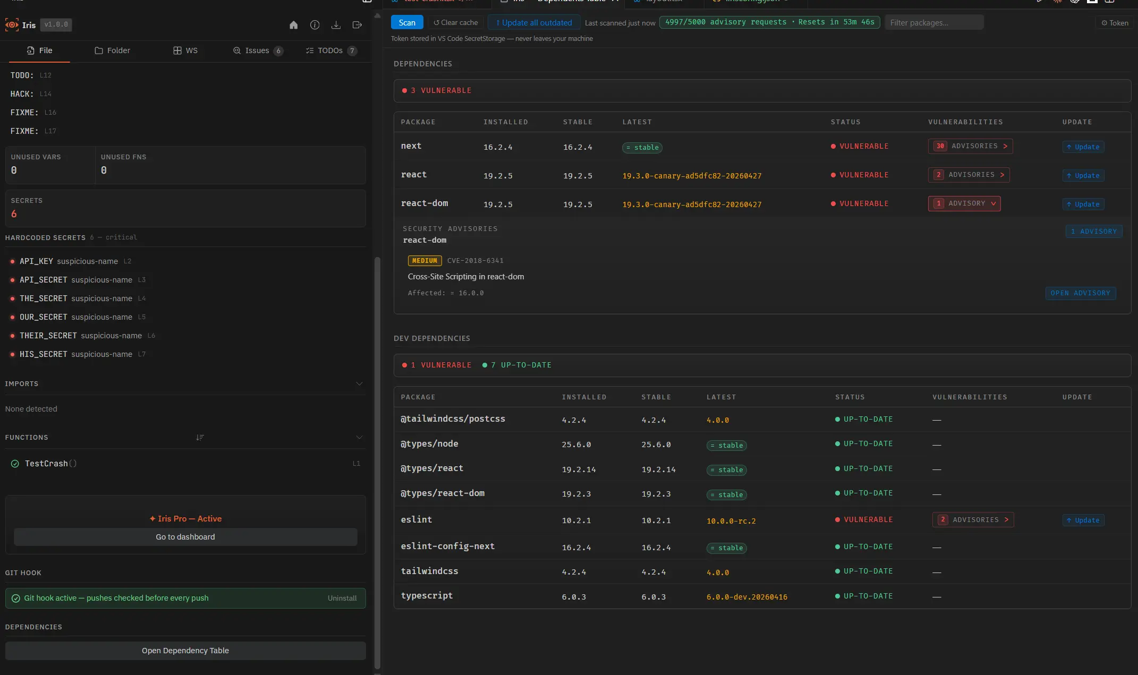Viewport: 1138px width, 675px height.
Task: Click the MEDIUM severity badge for CVE-2018-6341
Action: tap(424, 261)
